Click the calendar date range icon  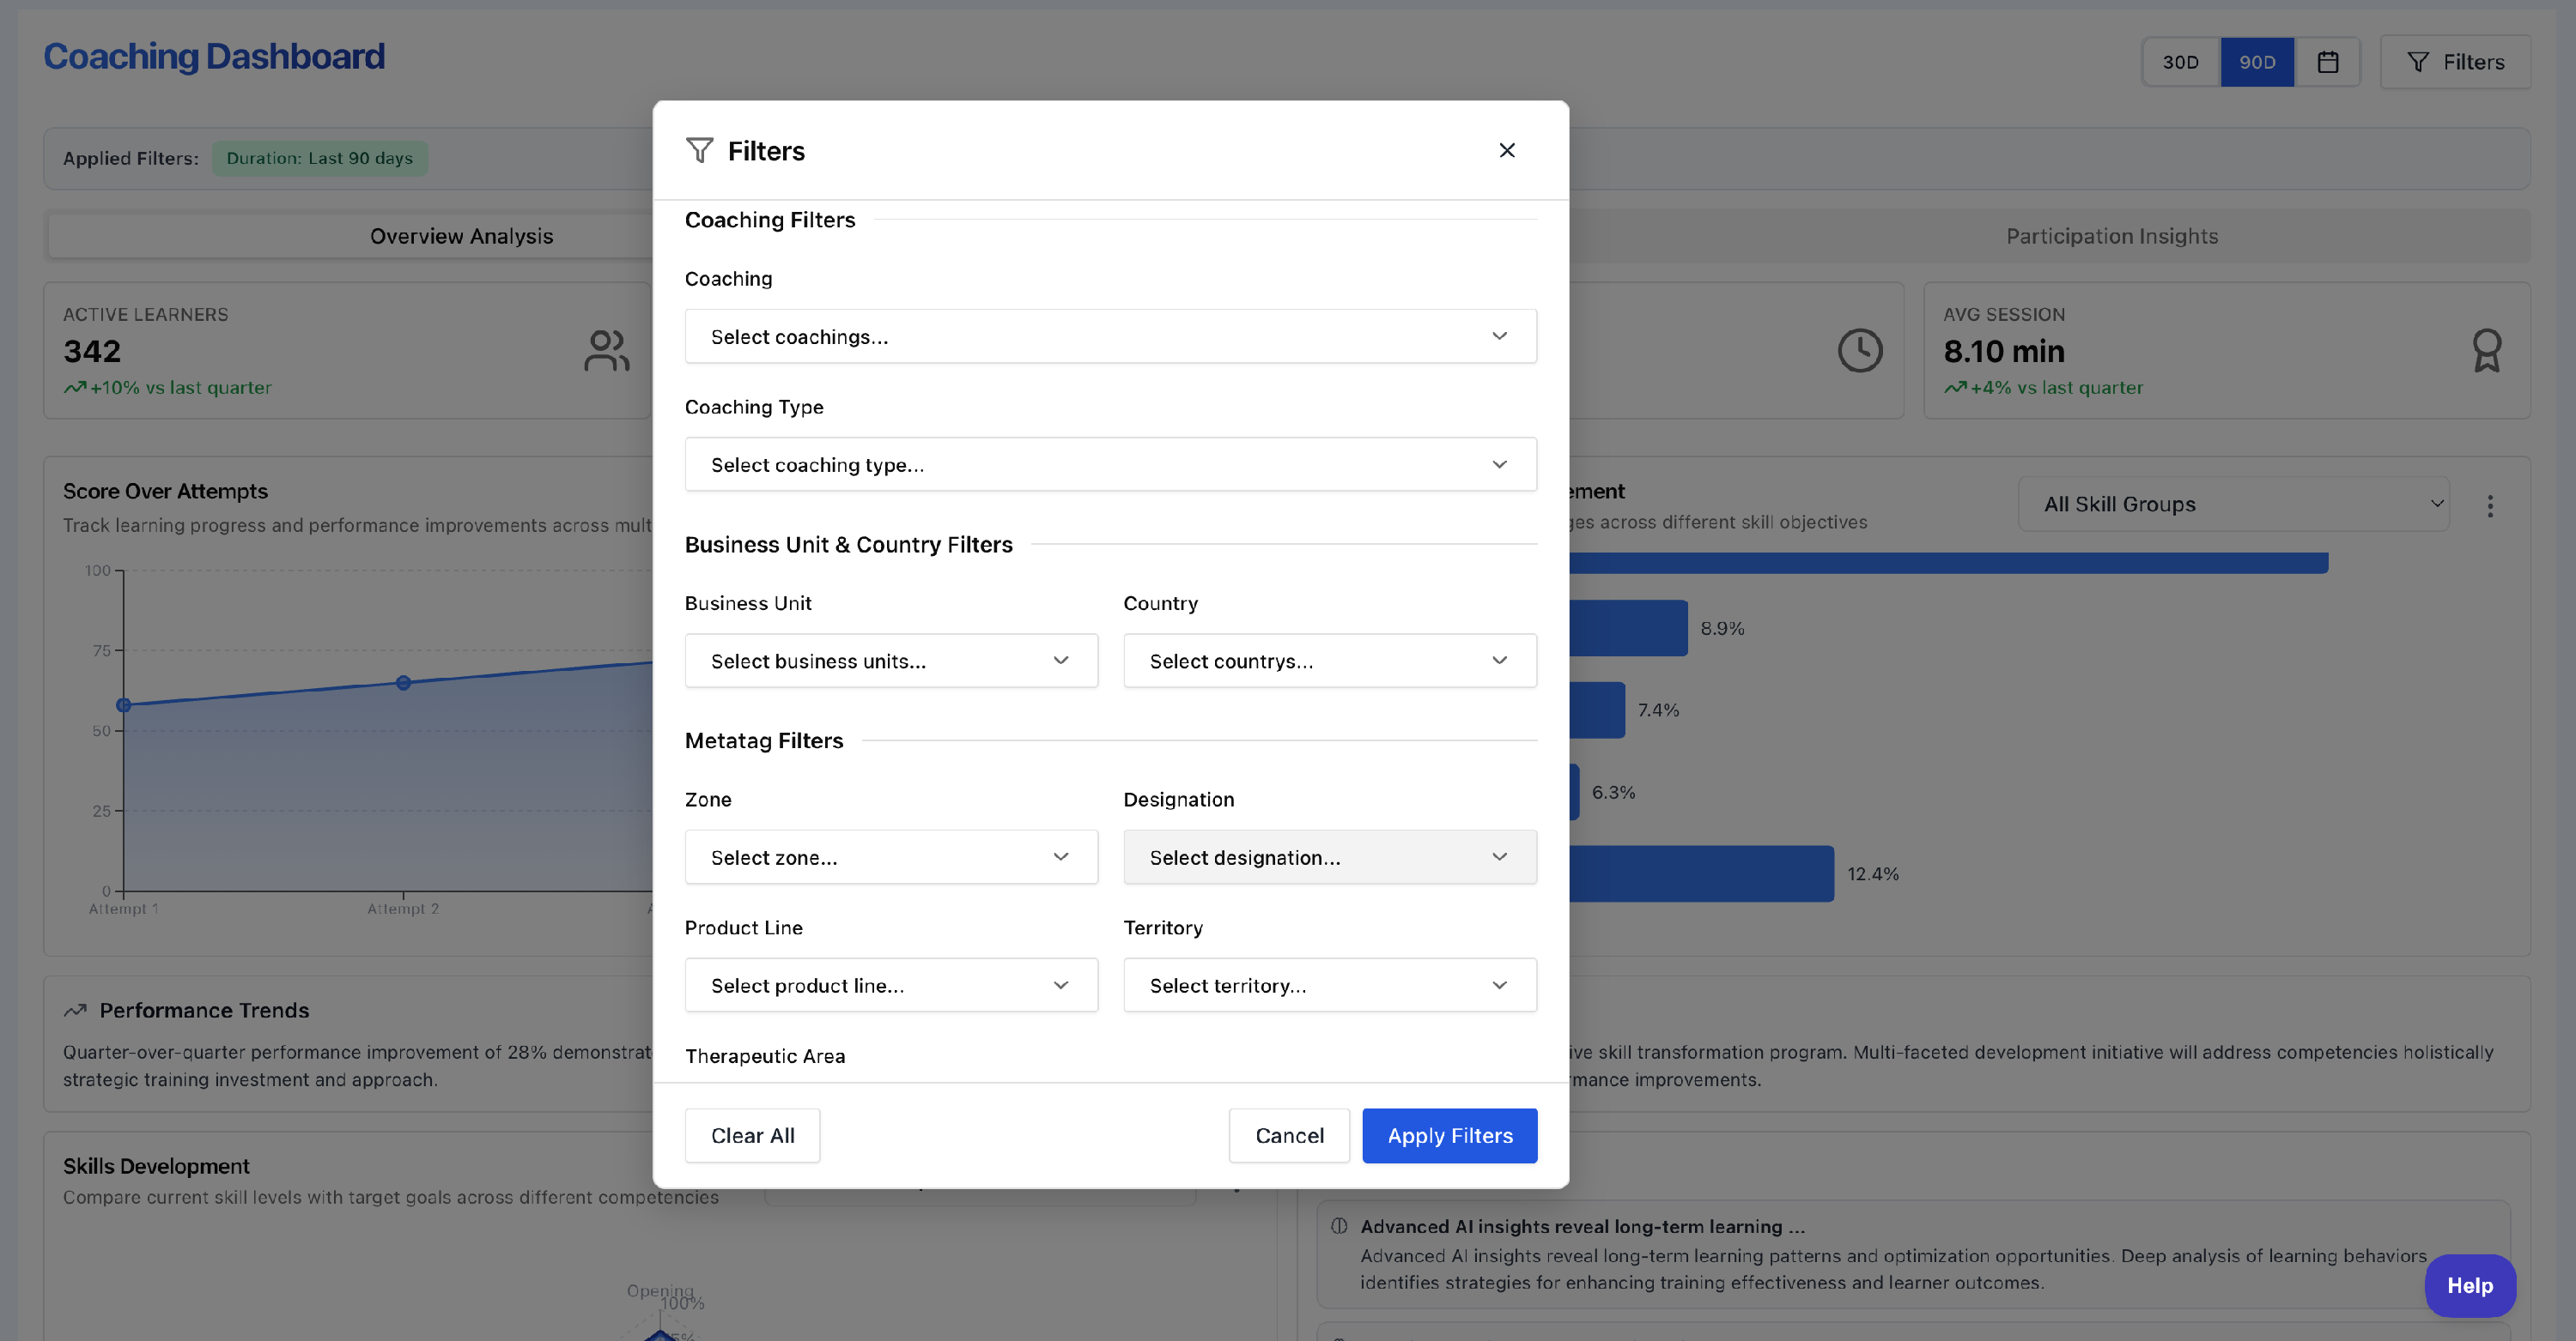click(2327, 62)
